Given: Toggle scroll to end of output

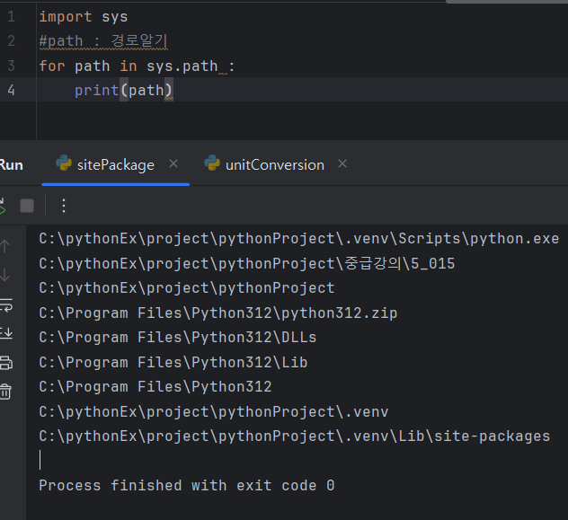Looking at the screenshot, I should point(5,333).
